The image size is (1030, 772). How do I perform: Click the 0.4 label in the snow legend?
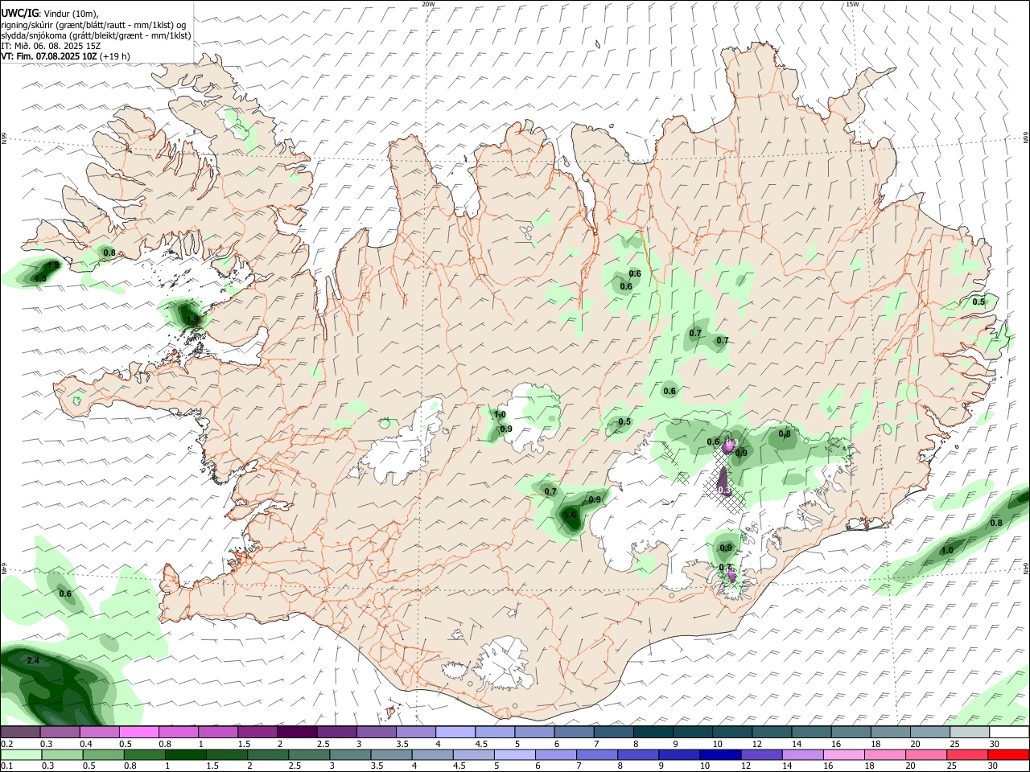pos(86,744)
